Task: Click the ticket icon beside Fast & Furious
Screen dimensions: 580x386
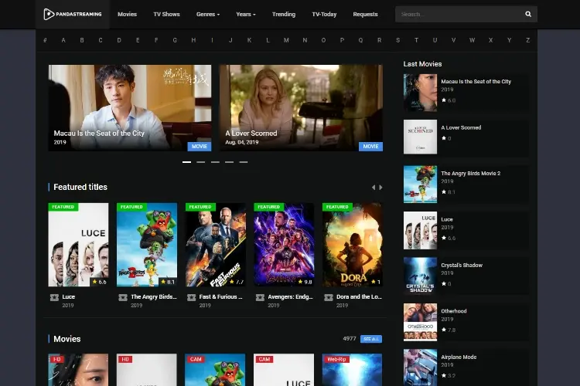Action: click(x=191, y=297)
